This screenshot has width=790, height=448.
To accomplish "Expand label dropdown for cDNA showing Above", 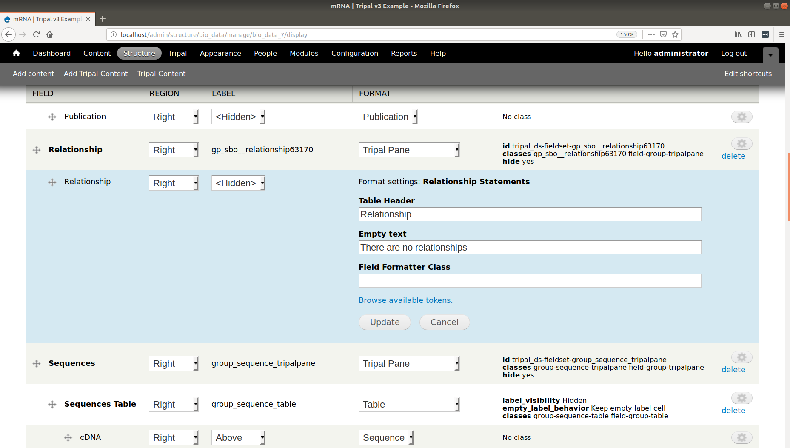I will (x=238, y=438).
